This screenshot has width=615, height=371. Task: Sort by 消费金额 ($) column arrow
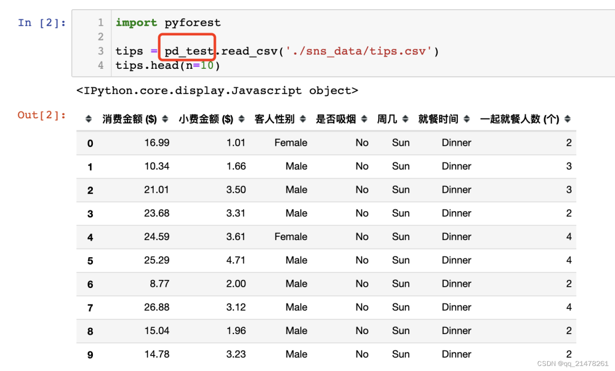[165, 119]
